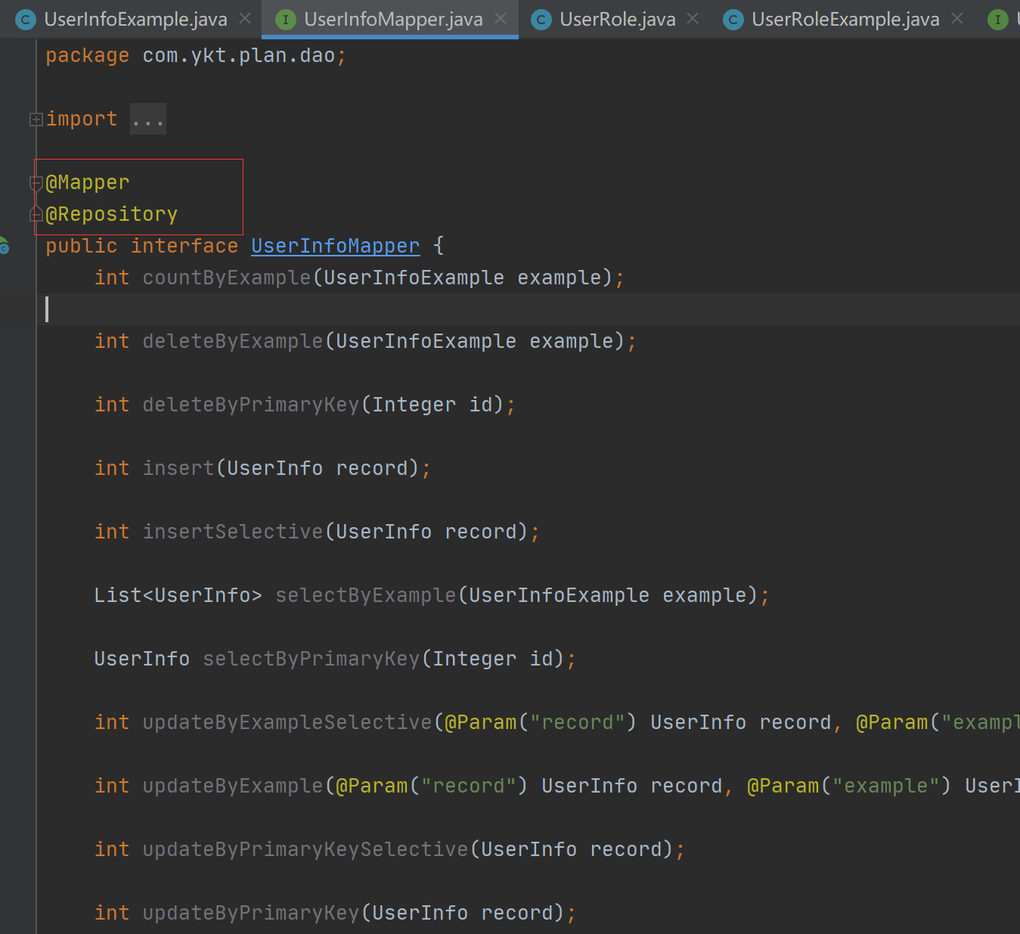This screenshot has width=1020, height=934.
Task: Expand the collapsed import statements
Action: [x=35, y=119]
